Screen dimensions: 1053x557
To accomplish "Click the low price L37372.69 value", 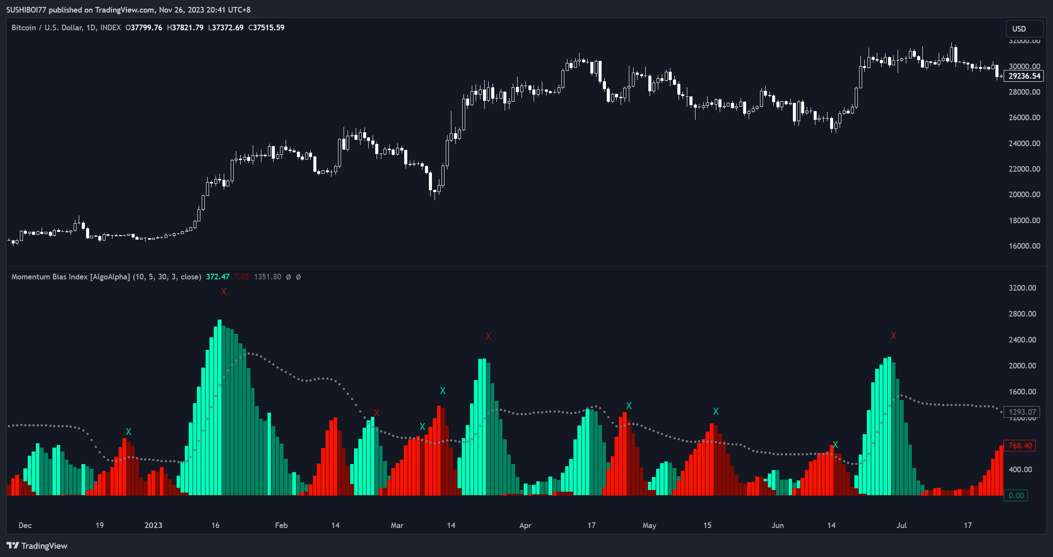I will pyautogui.click(x=226, y=28).
